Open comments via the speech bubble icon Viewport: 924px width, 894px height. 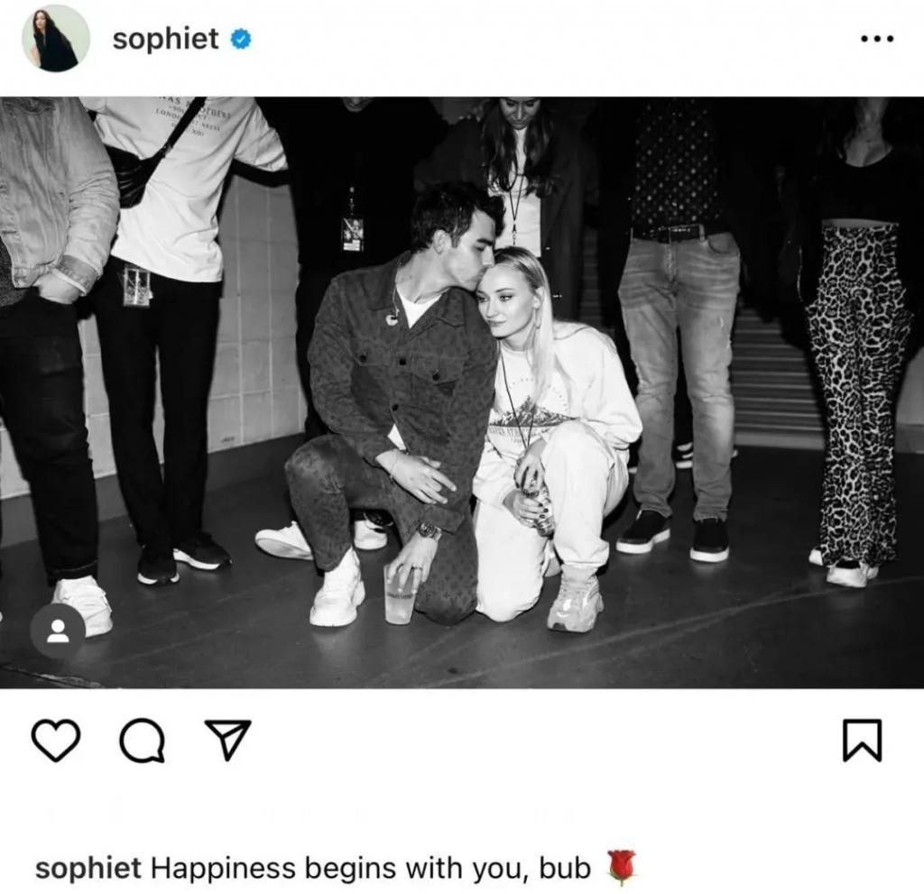click(142, 740)
